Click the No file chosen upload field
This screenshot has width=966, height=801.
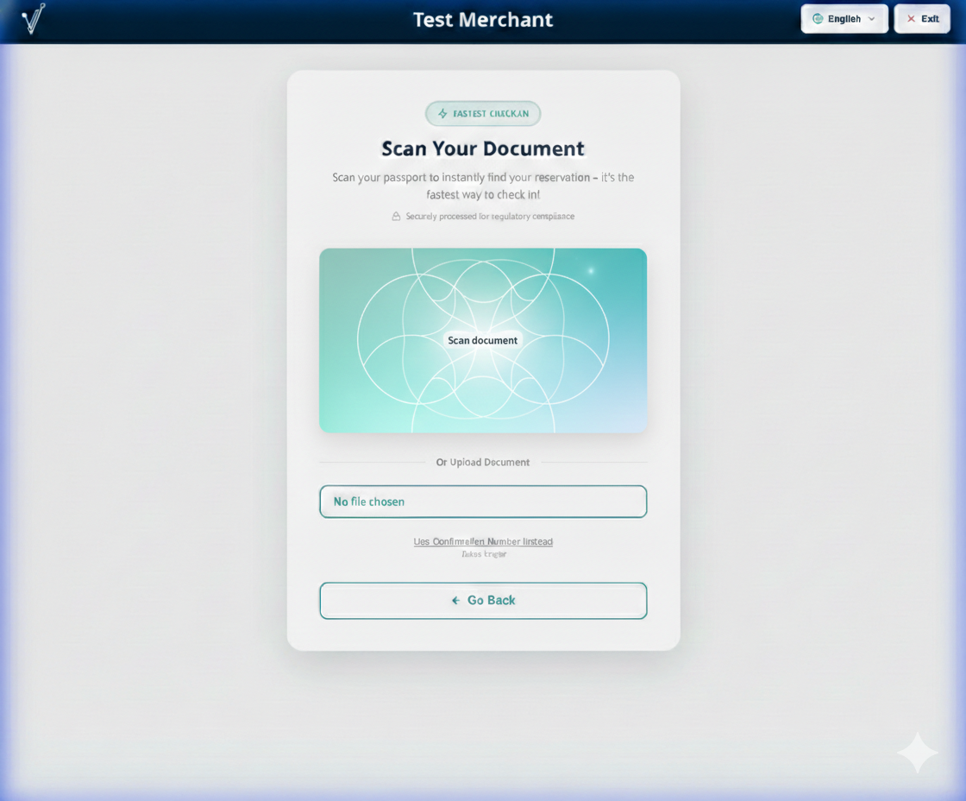click(482, 501)
